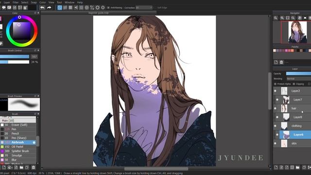Select the freehand brush mode icon (highlighted blue)

60,8
